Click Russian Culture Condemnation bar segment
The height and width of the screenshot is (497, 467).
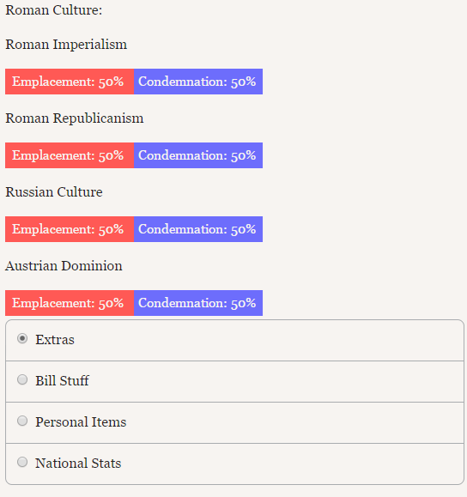pos(198,229)
